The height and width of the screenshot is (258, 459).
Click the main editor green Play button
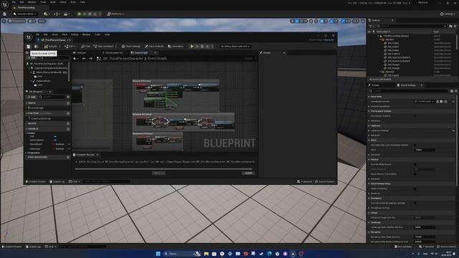coord(79,14)
